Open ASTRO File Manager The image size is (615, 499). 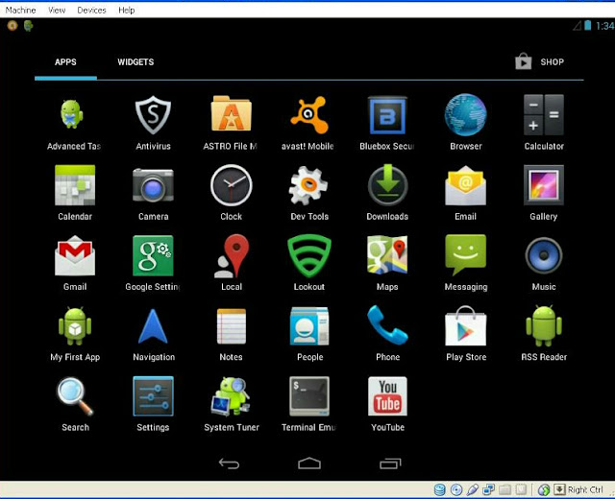click(231, 124)
